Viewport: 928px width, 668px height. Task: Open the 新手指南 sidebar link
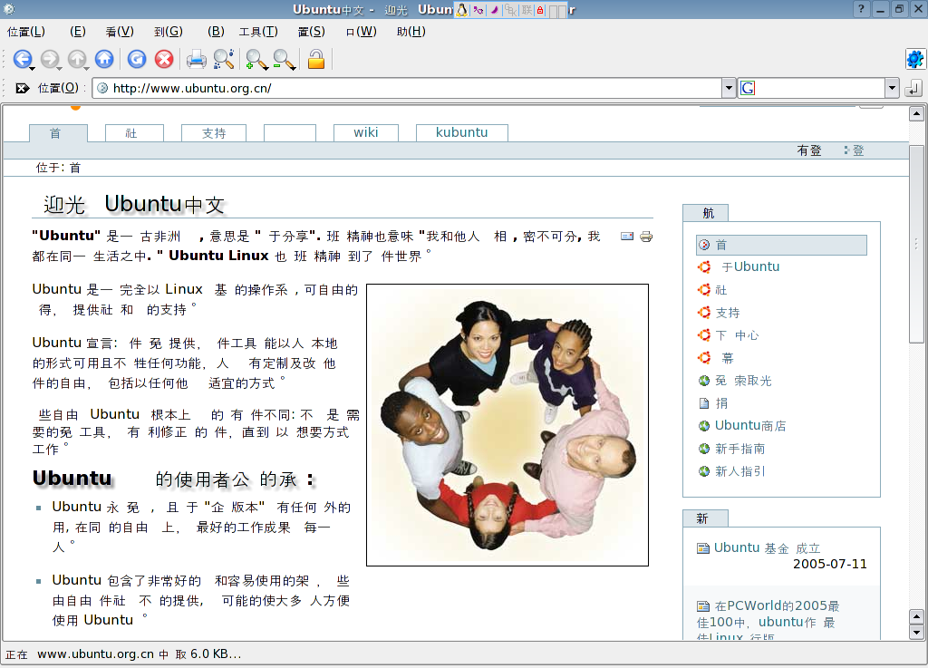[x=739, y=449]
